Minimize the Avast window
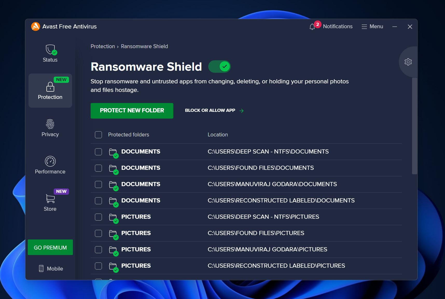The image size is (445, 299). (x=395, y=27)
